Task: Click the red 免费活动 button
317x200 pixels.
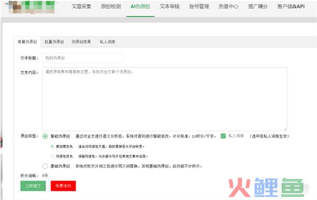Action: coord(63,186)
